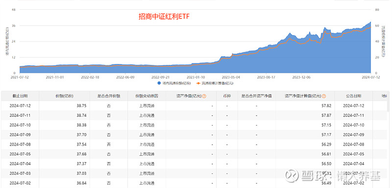Click chart x-axis label 2022-02-18

point(90,77)
